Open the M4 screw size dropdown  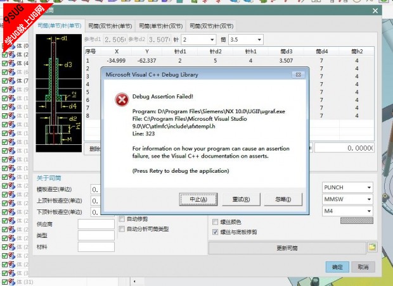point(347,211)
